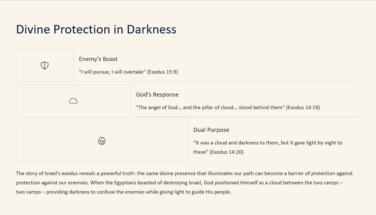376x215 pixels.
Task: Click the cloud icon
Action: click(73, 101)
